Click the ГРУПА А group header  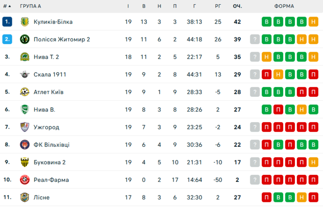[30, 6]
